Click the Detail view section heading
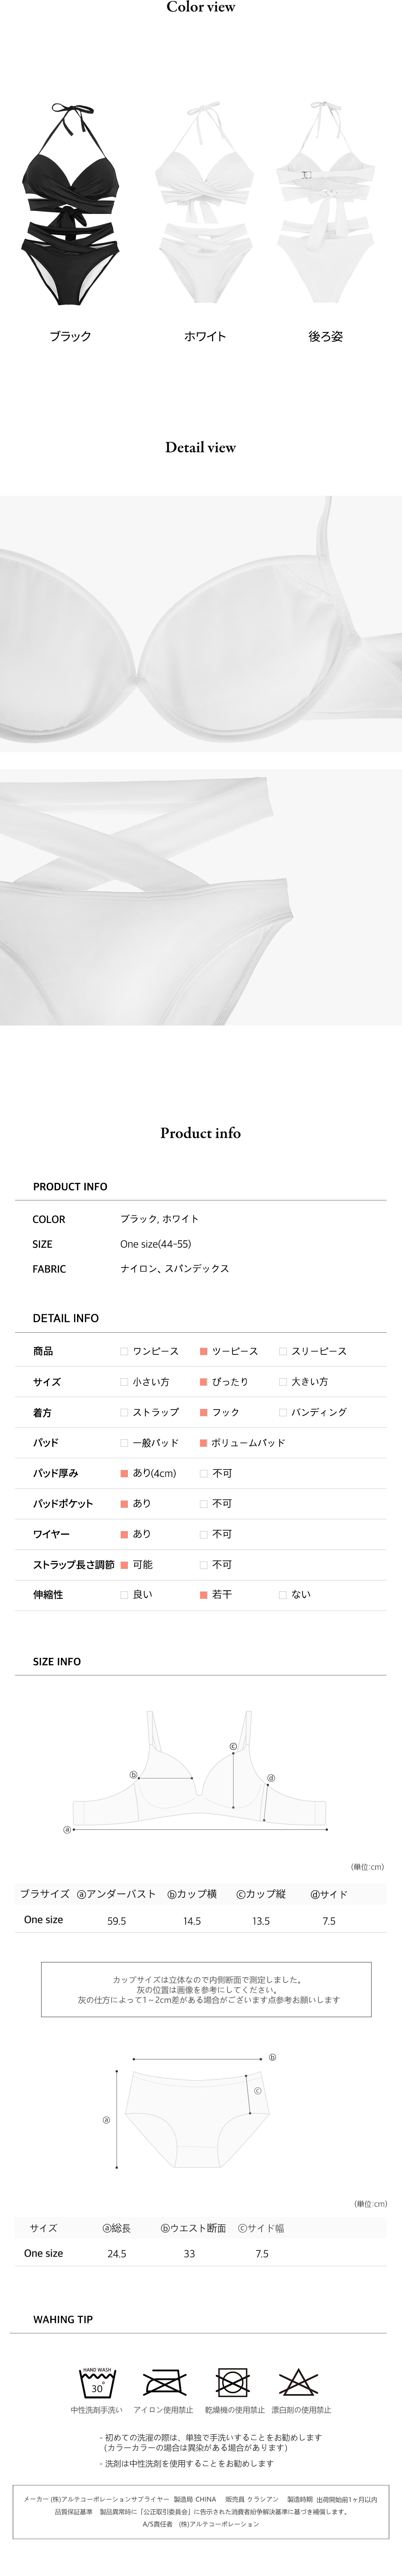 click(x=201, y=447)
